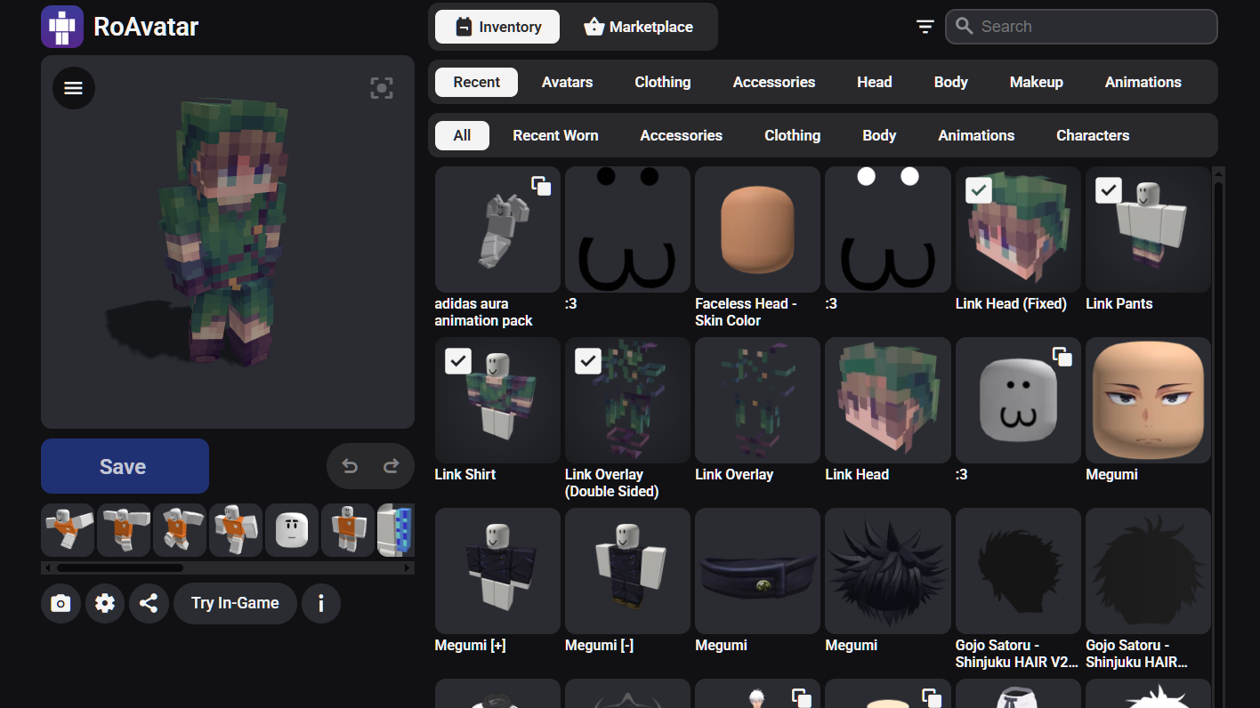Open the top-row Body category tab
This screenshot has height=708, width=1260.
[x=950, y=82]
